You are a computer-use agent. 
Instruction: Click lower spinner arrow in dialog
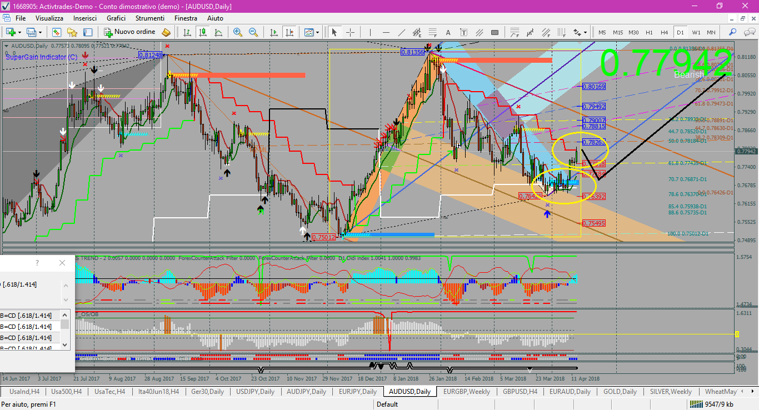click(65, 301)
